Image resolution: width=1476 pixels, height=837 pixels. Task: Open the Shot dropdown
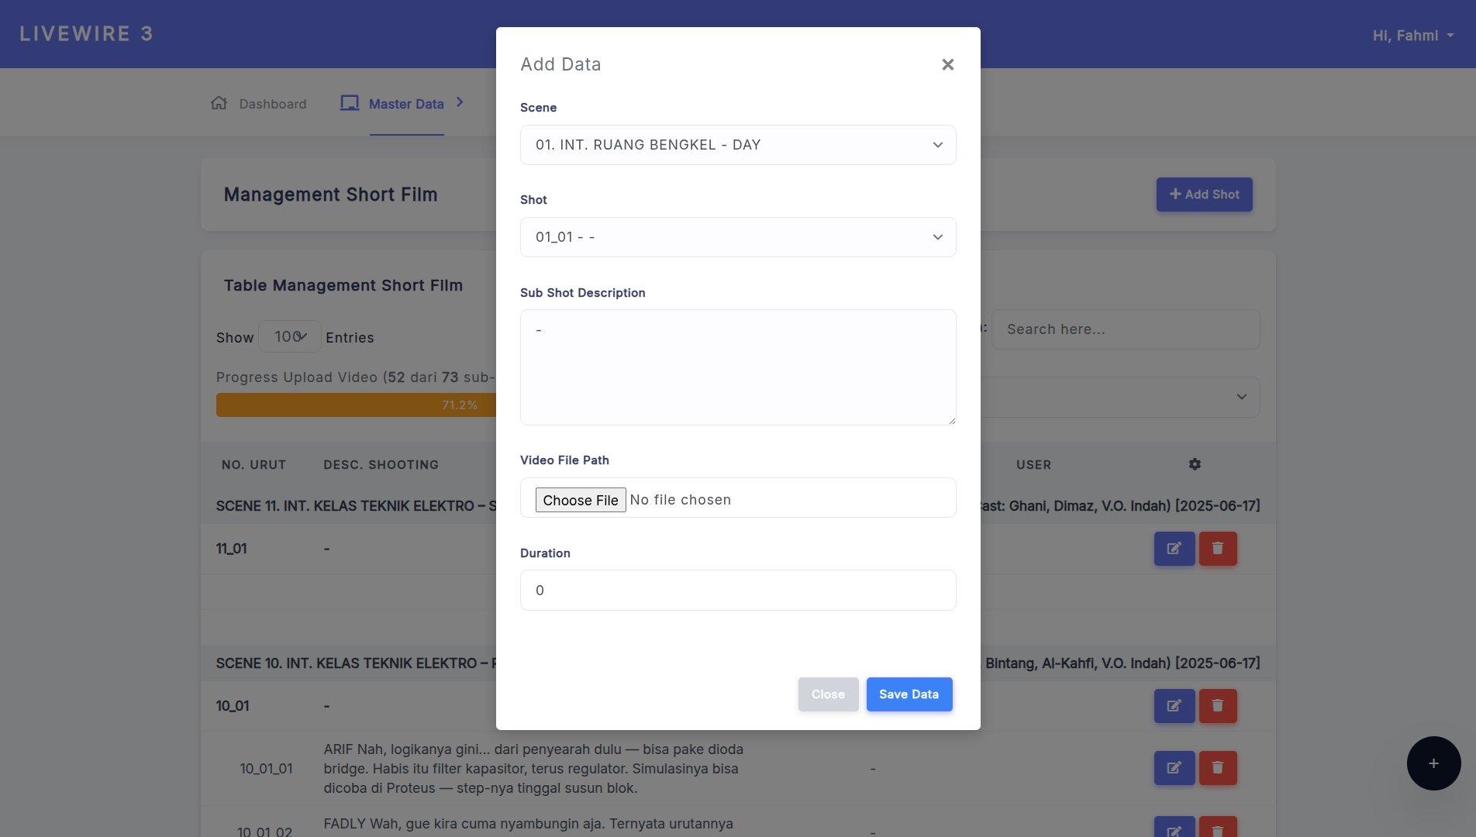(737, 237)
